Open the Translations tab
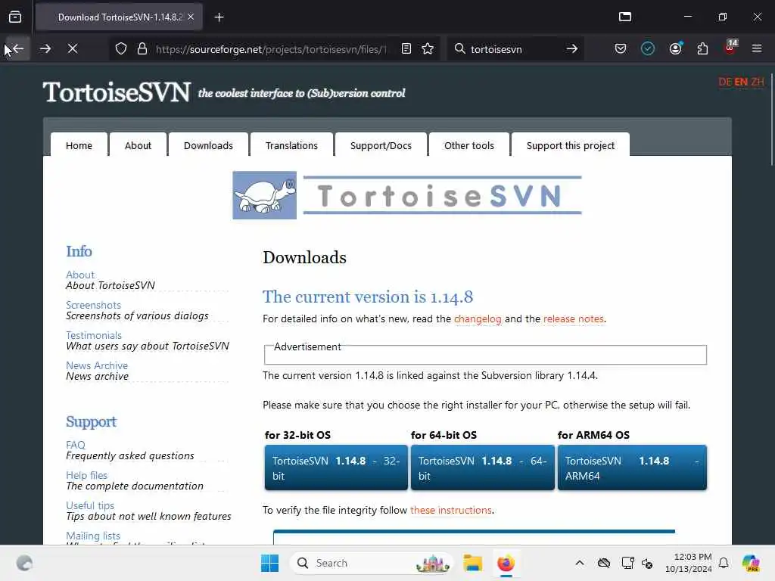Image resolution: width=775 pixels, height=581 pixels. click(x=291, y=145)
